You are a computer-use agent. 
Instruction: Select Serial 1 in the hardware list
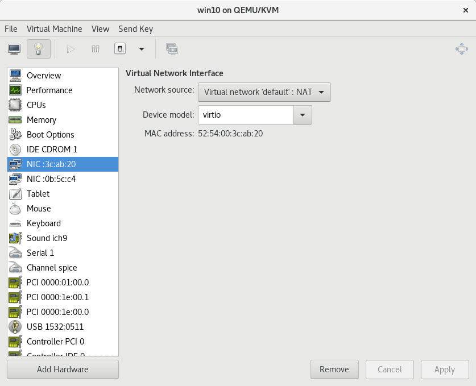63,253
